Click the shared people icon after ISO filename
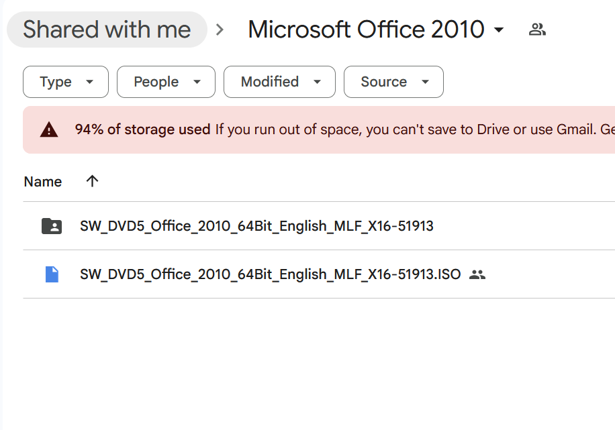615x430 pixels. pyautogui.click(x=477, y=274)
